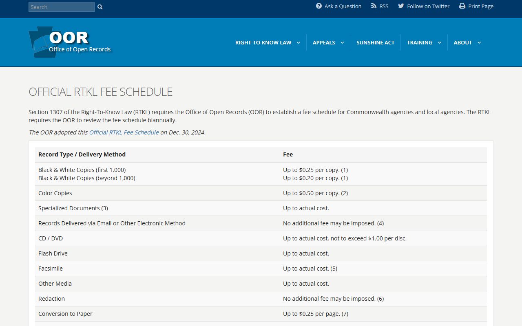Select Right-To-Know Law in navigation
Image resolution: width=522 pixels, height=326 pixels.
263,42
